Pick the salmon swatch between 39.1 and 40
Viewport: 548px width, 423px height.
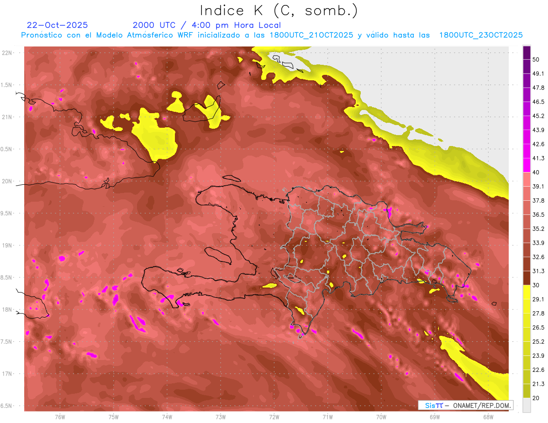(527, 179)
